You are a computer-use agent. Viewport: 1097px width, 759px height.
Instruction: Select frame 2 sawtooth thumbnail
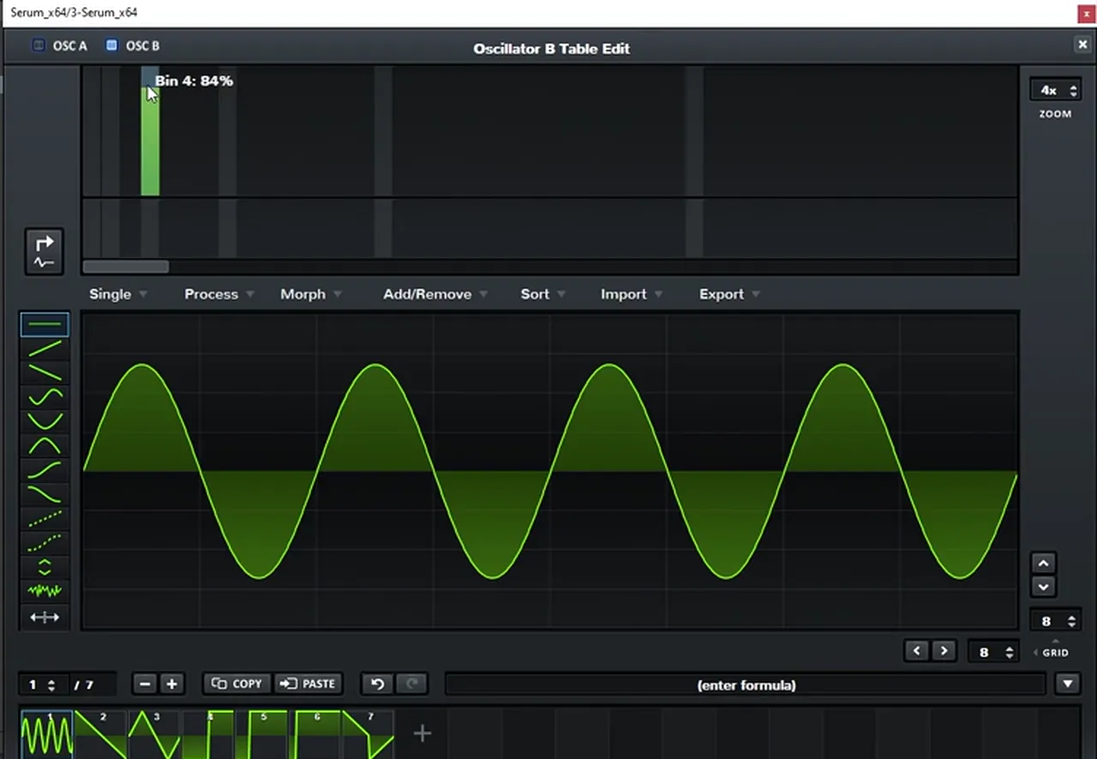tap(101, 734)
